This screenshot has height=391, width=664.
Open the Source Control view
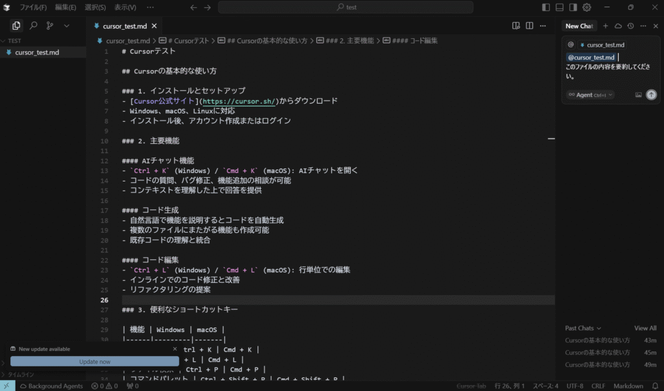pyautogui.click(x=49, y=26)
